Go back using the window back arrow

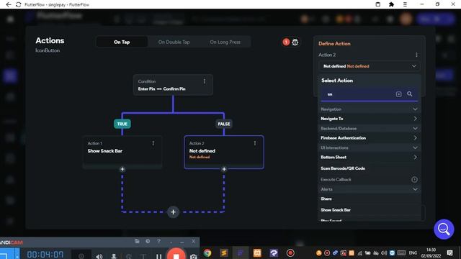coord(9,4)
